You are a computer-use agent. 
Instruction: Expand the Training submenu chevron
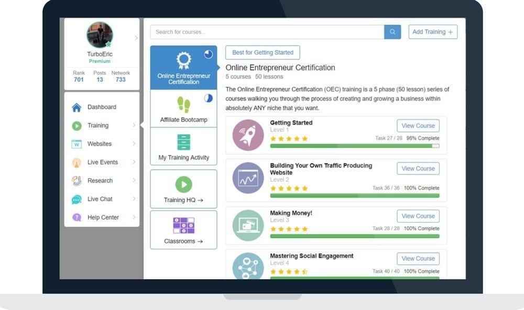click(x=134, y=125)
